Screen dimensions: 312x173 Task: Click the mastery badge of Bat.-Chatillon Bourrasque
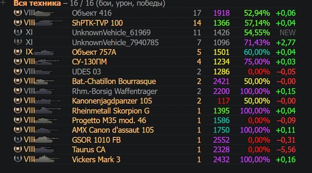click(x=18, y=81)
